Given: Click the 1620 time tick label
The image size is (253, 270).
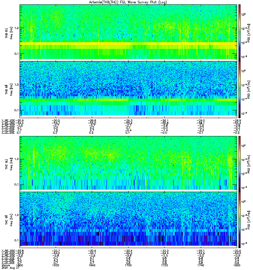Looking at the screenshot, I should pos(56,265).
